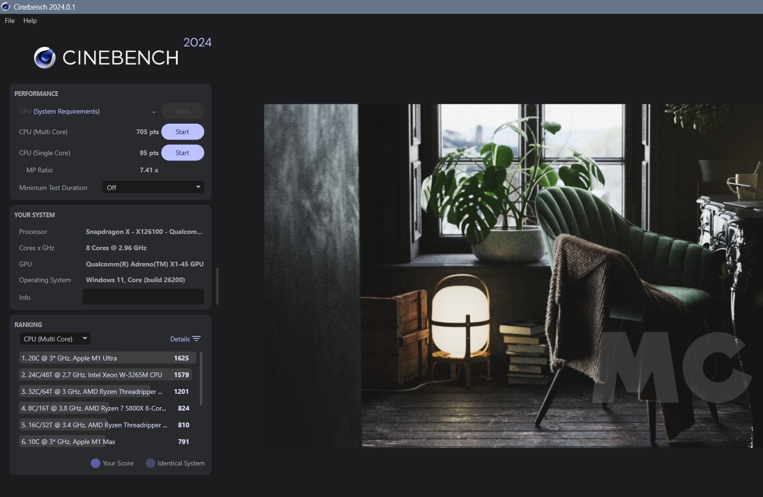Image resolution: width=763 pixels, height=497 pixels.
Task: Click the CPU (Single Core) label
Action: point(44,153)
